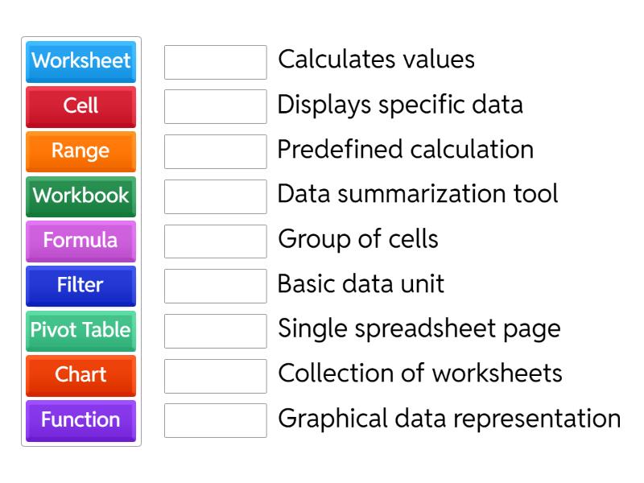This screenshot has width=644, height=483.
Task: Click the Calculates values definition text
Action: (376, 60)
